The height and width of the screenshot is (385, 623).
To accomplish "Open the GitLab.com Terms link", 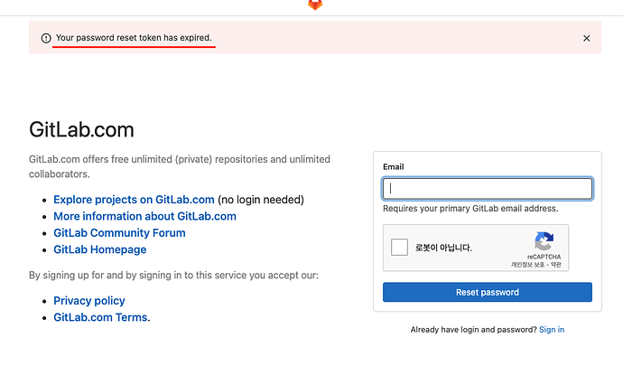I will (x=101, y=317).
